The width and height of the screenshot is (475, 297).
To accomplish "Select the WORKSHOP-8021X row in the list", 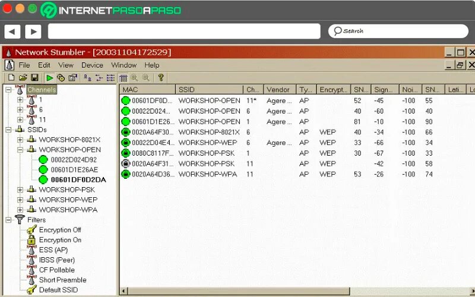I will pyautogui.click(x=276, y=132).
